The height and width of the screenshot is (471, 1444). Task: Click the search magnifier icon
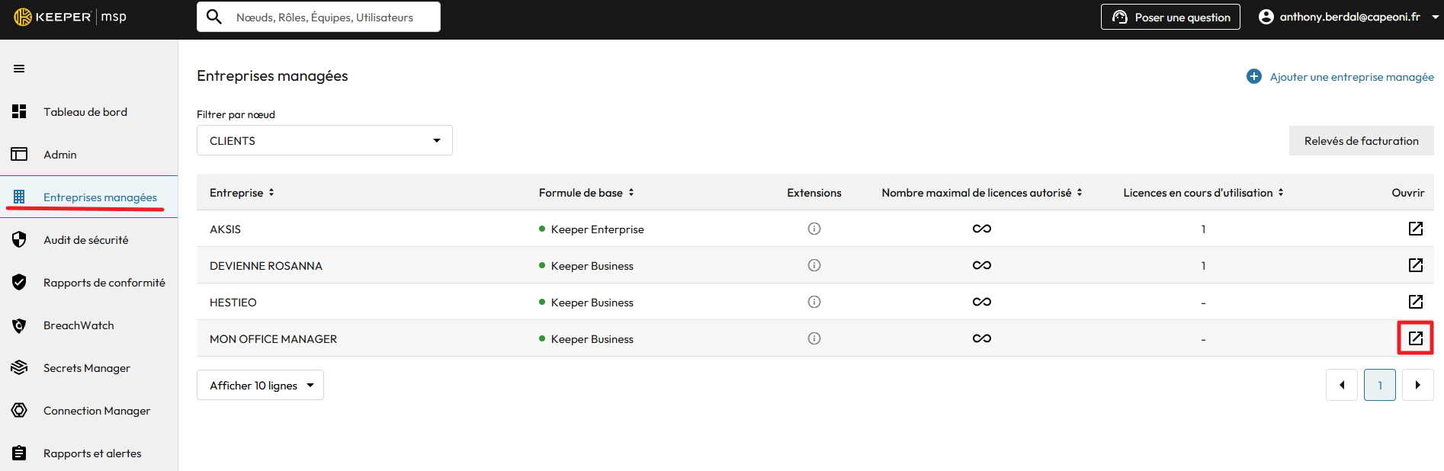pyautogui.click(x=214, y=17)
